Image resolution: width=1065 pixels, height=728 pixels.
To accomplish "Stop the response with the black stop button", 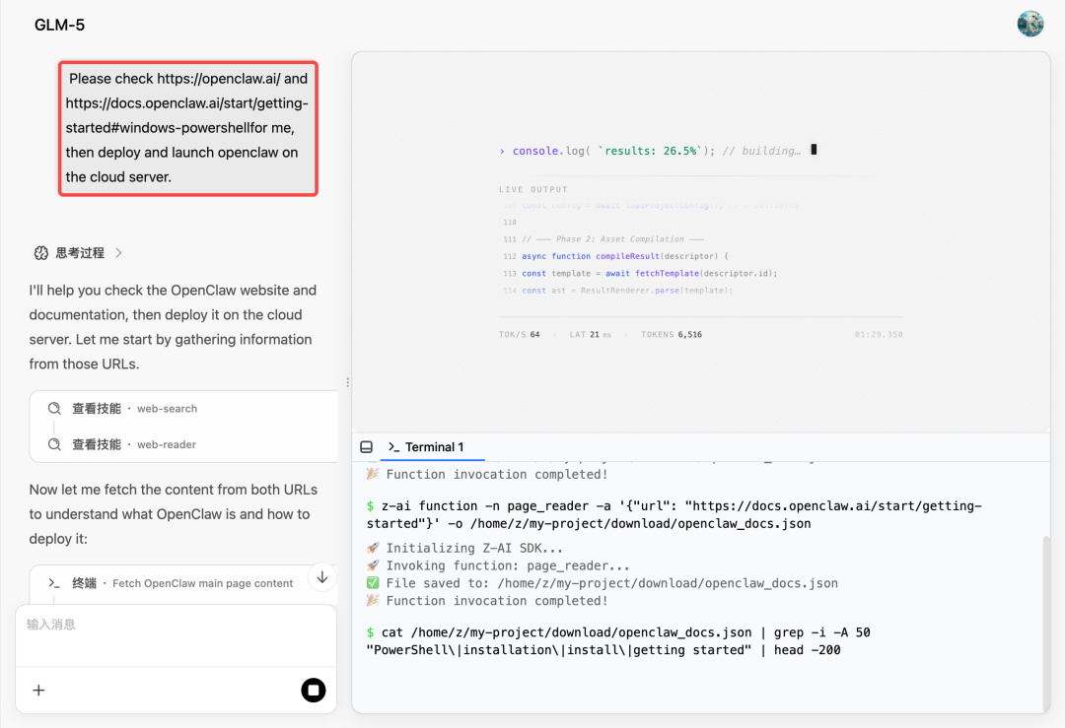I will [x=313, y=691].
